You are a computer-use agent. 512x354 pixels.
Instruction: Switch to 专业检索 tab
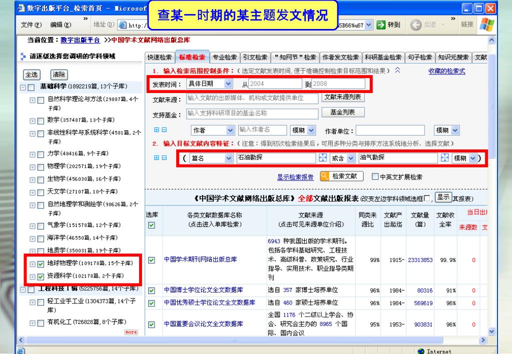click(x=225, y=57)
